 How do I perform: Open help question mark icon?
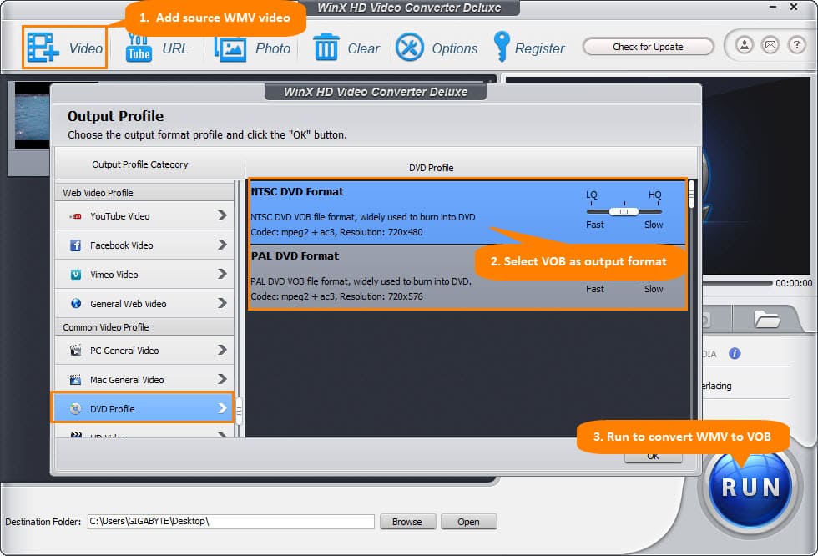pos(796,45)
